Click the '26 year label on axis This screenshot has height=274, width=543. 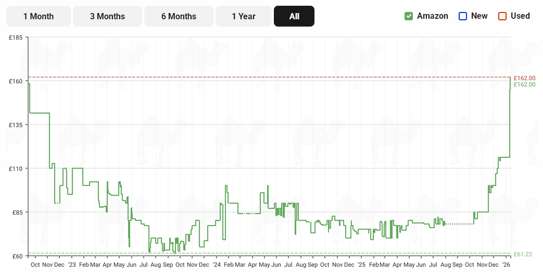click(506, 265)
